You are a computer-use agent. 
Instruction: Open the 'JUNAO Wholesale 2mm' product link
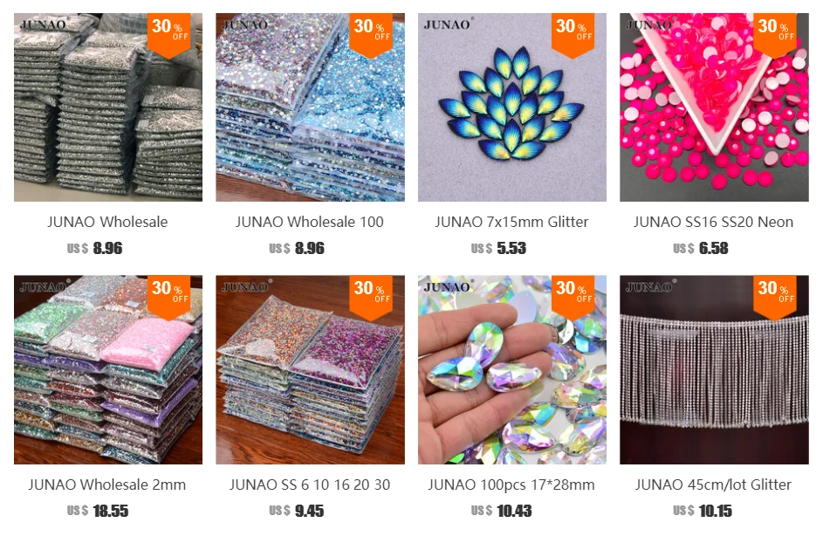tap(107, 485)
